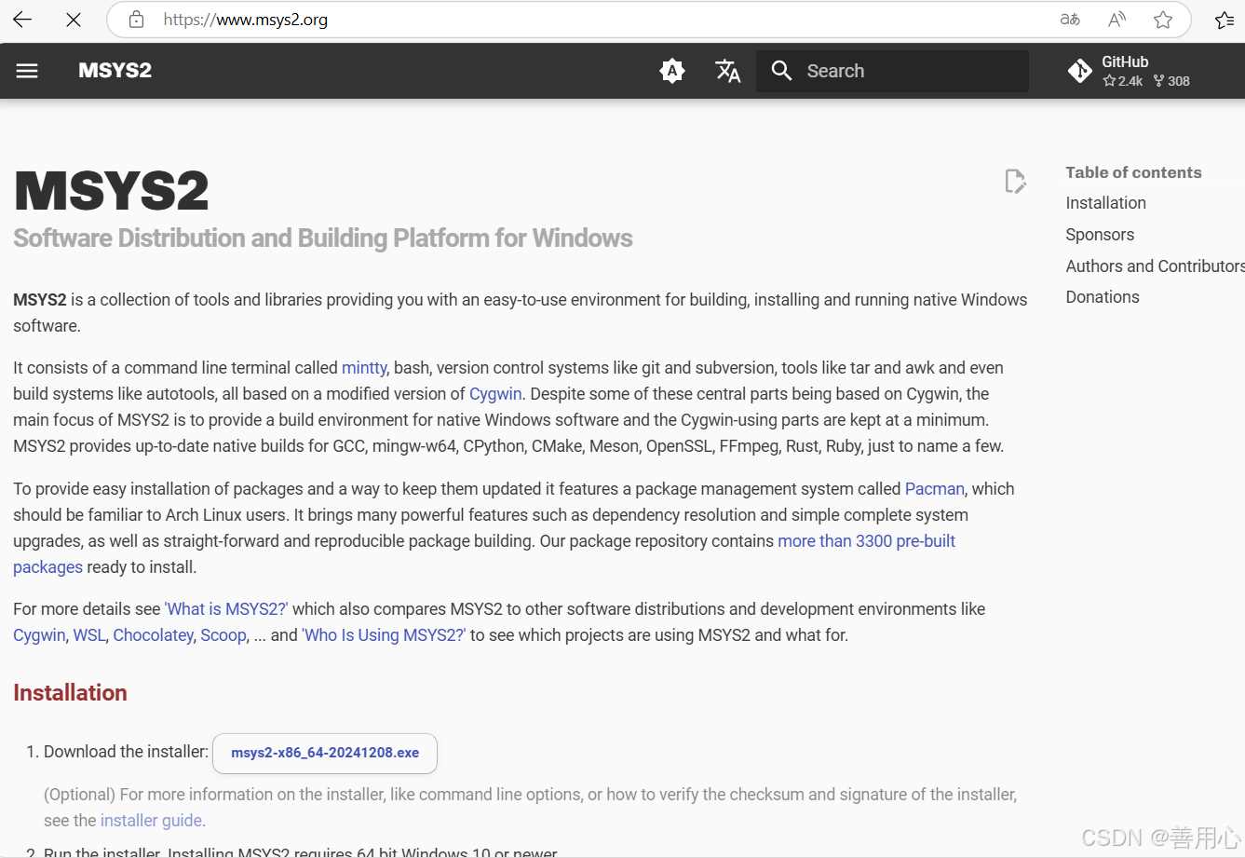Open the hamburger navigation menu
1245x858 pixels.
click(27, 71)
